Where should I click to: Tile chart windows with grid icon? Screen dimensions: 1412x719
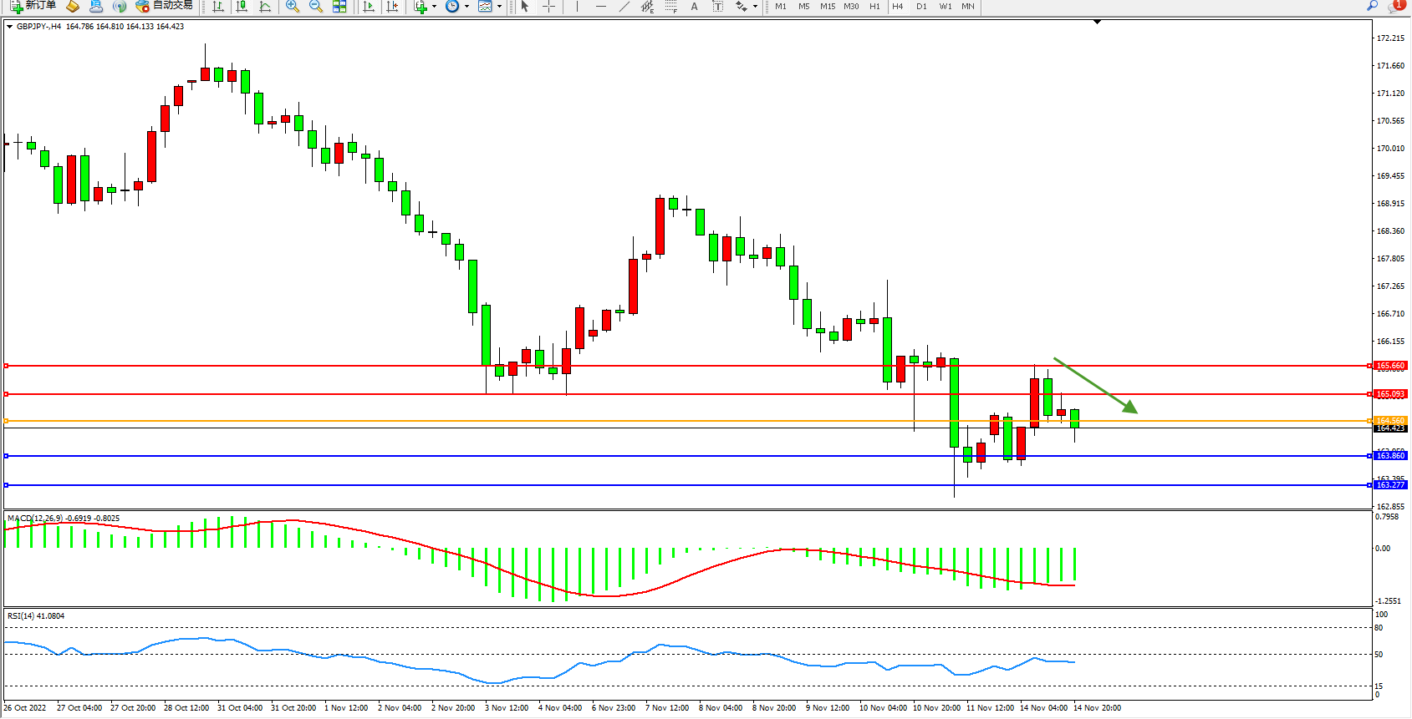pos(339,7)
